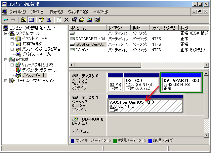The height and width of the screenshot is (153, 211).
Task: Click the ディスク 1 drive icon
Action: [x=75, y=97]
